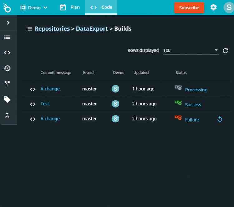Screen dimensions: 234x207
Task: Click owner avatar in Test. row
Action: pyautogui.click(x=115, y=104)
